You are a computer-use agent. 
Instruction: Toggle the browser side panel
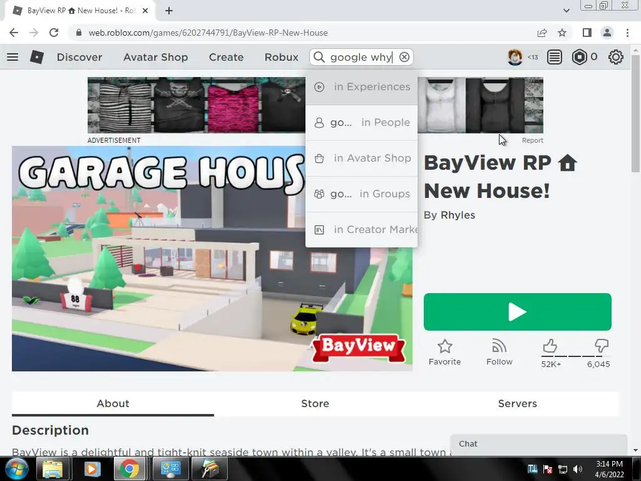pyautogui.click(x=587, y=33)
